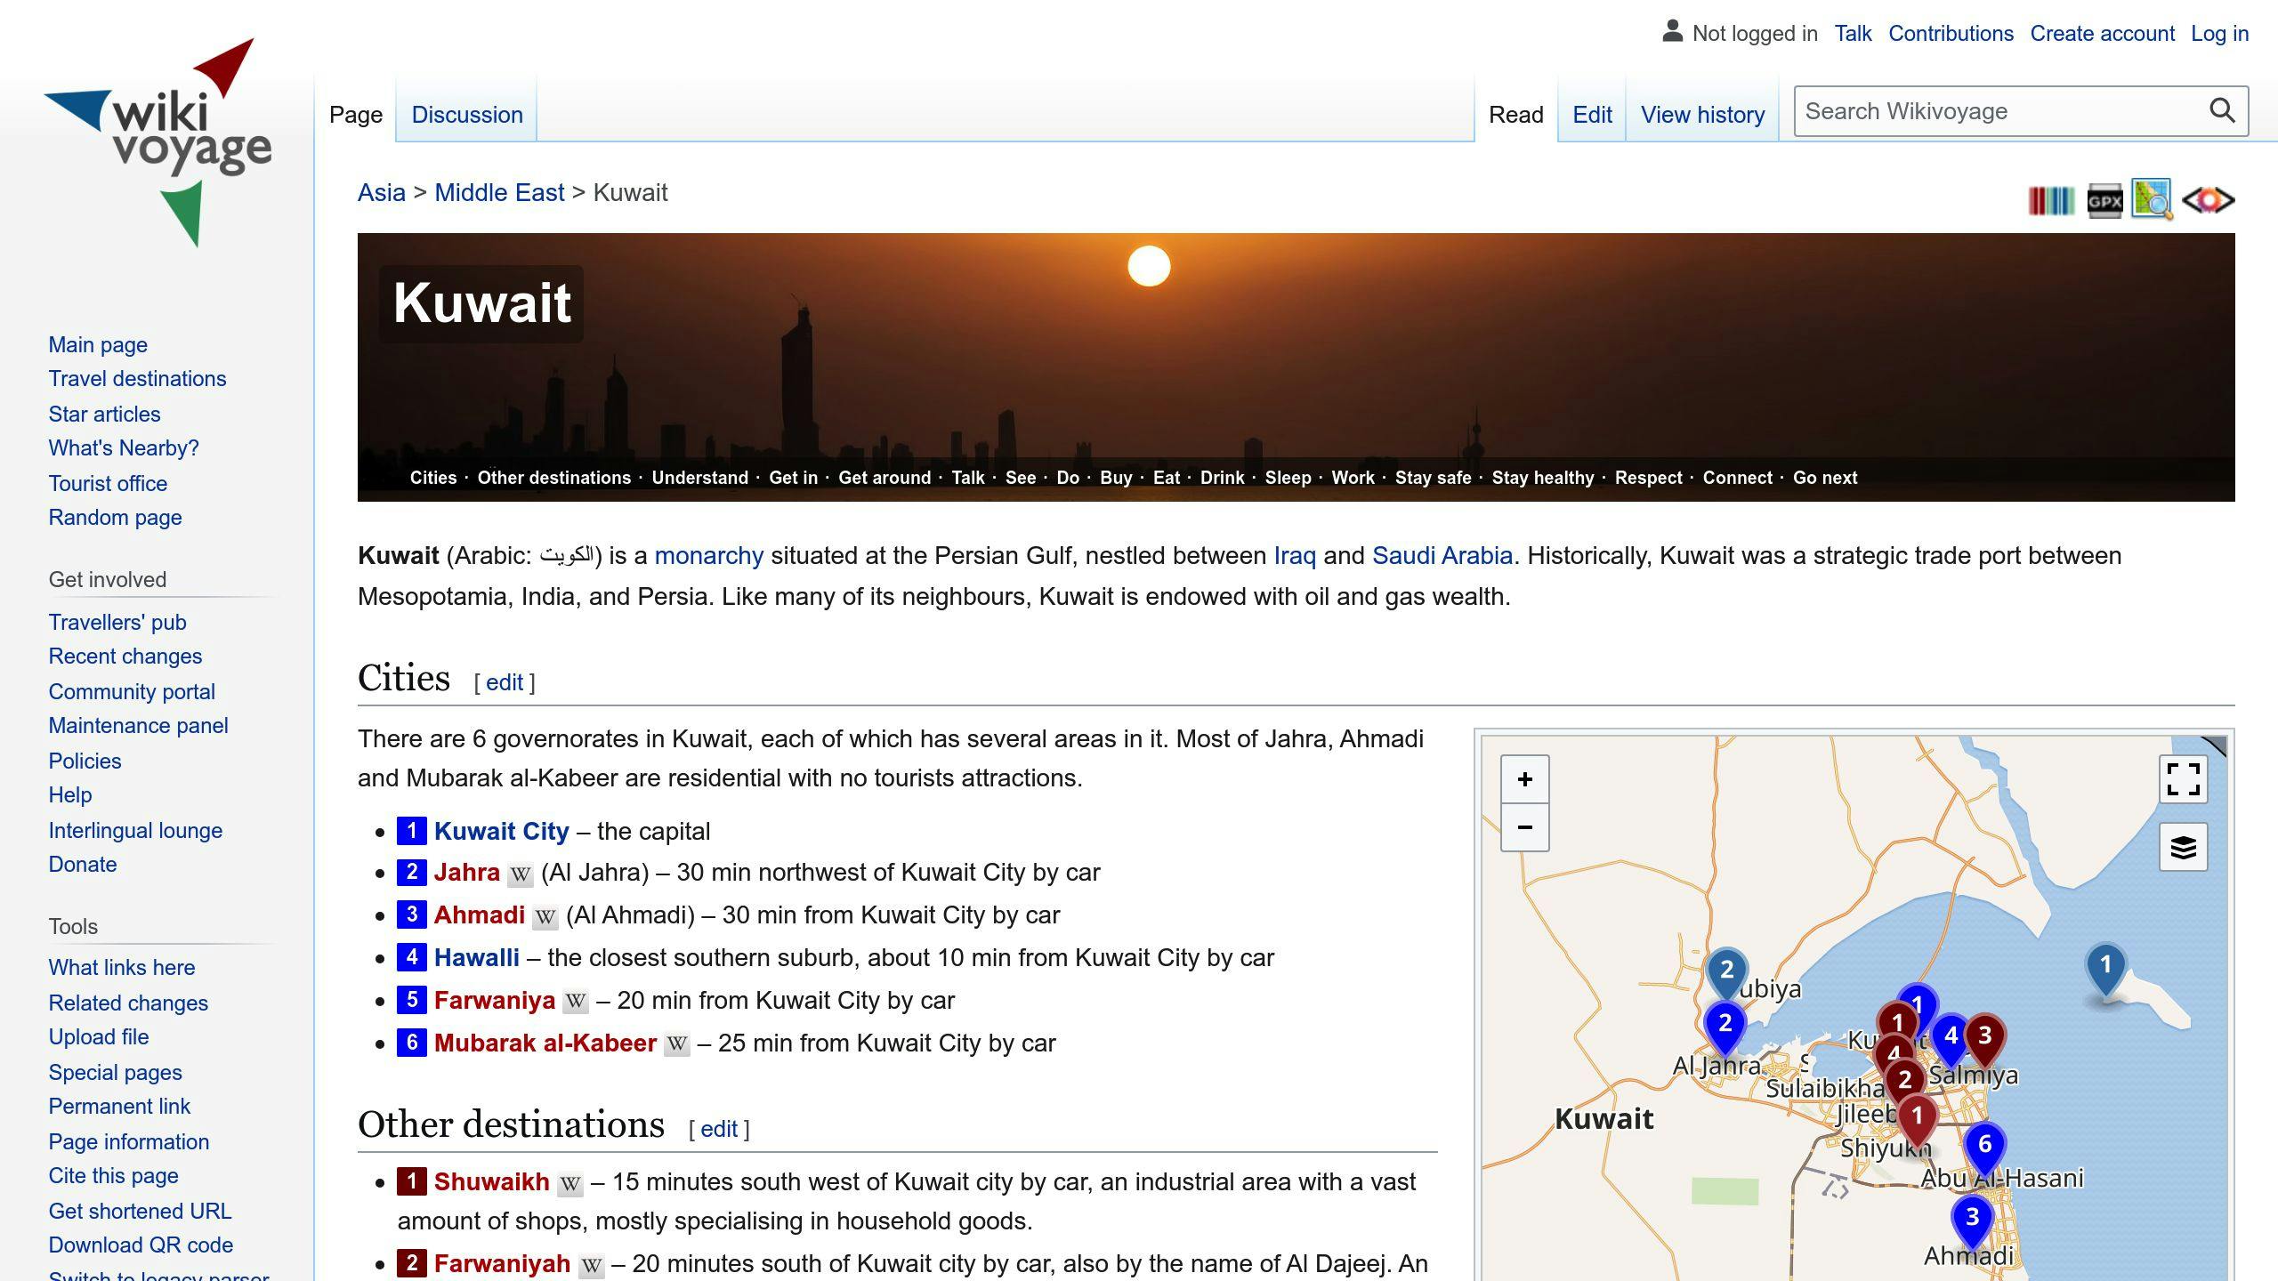2278x1281 pixels.
Task: Open Shuwaikh Wikipedia icon
Action: click(570, 1183)
